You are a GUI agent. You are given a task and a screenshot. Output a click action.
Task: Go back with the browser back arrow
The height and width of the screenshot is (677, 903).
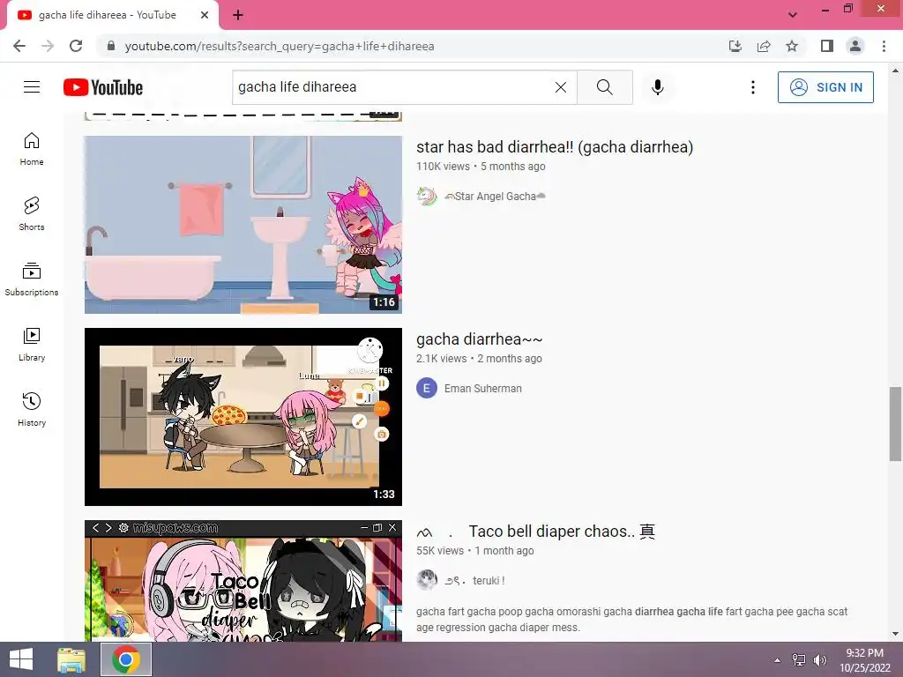pyautogui.click(x=19, y=46)
